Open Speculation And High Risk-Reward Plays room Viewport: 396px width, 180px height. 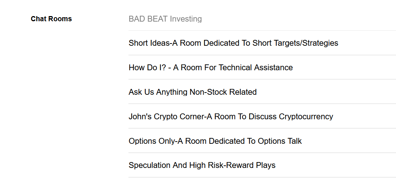[202, 165]
